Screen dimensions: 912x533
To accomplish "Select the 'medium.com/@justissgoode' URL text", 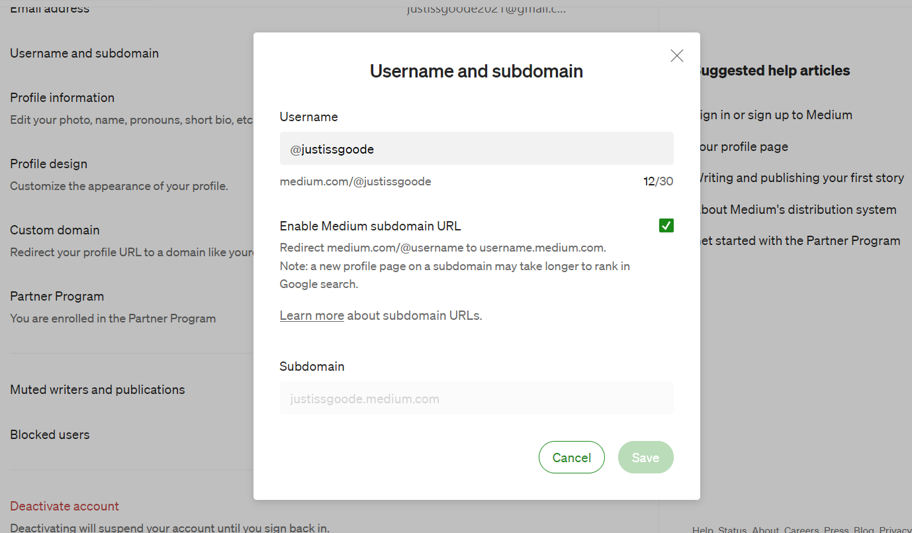I will (x=355, y=181).
